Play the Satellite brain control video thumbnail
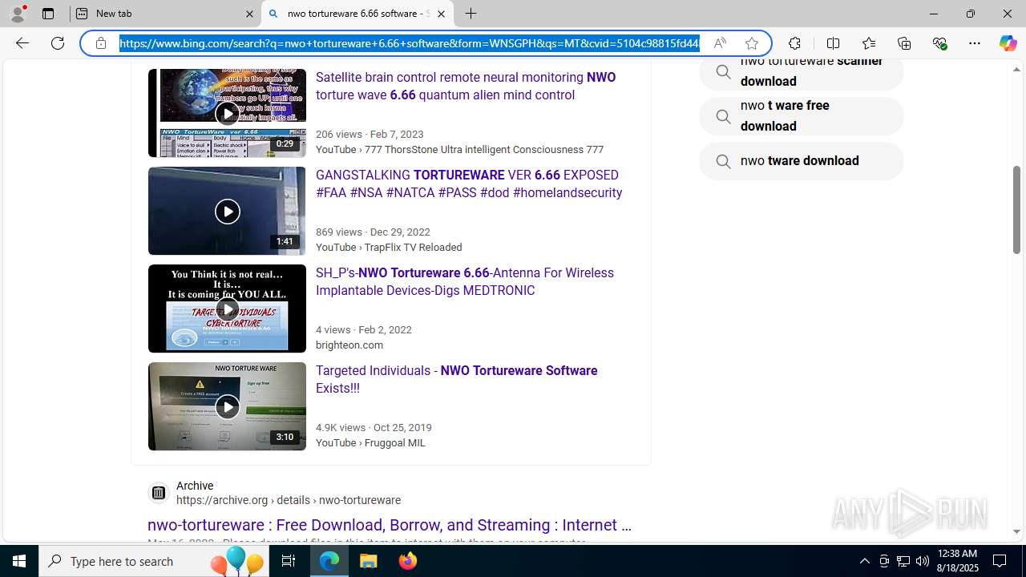 coord(227,113)
